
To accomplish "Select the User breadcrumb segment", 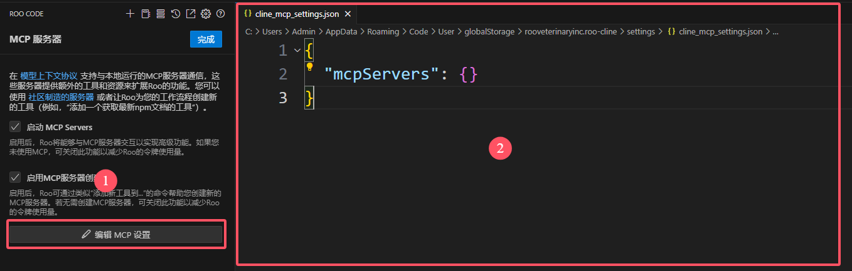I will (446, 31).
